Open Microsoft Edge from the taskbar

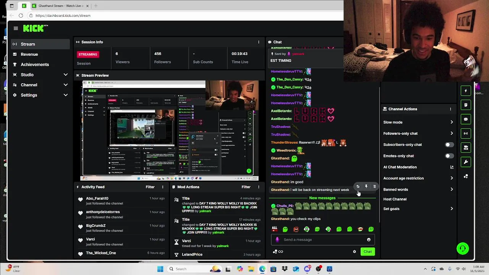pos(262,269)
